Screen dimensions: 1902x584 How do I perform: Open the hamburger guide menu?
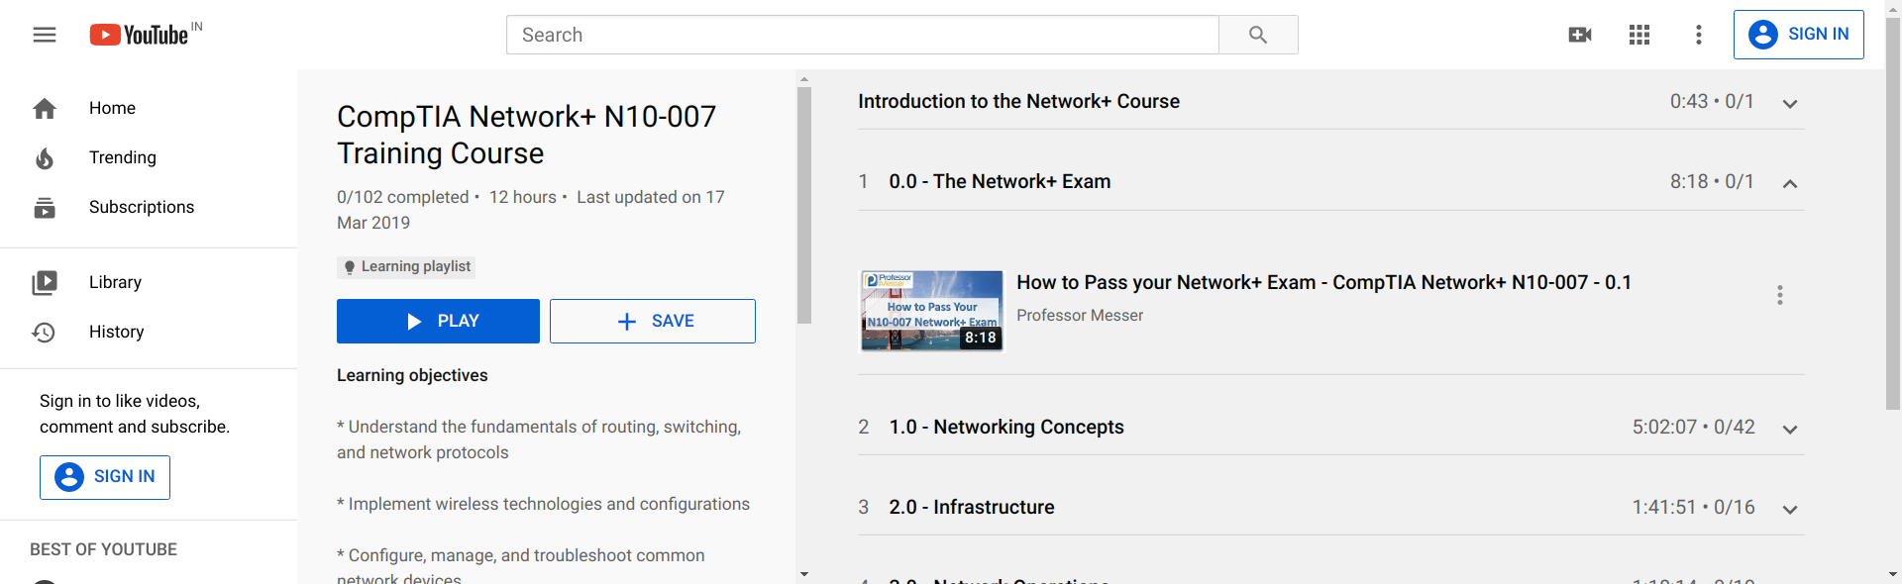pyautogui.click(x=45, y=35)
